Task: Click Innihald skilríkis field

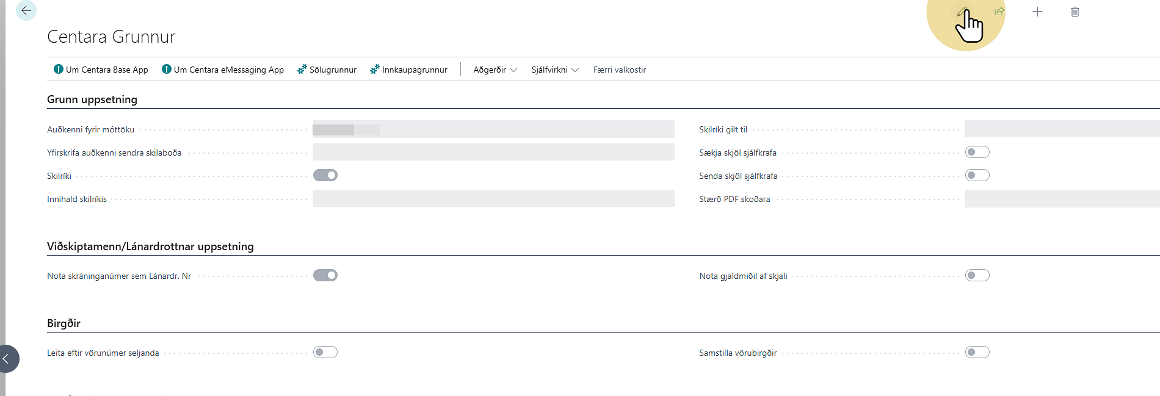Action: (x=494, y=198)
